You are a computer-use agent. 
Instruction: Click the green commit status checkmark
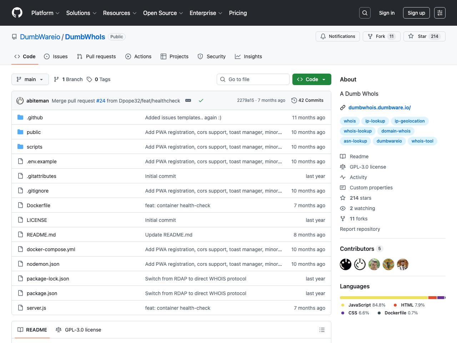201,101
